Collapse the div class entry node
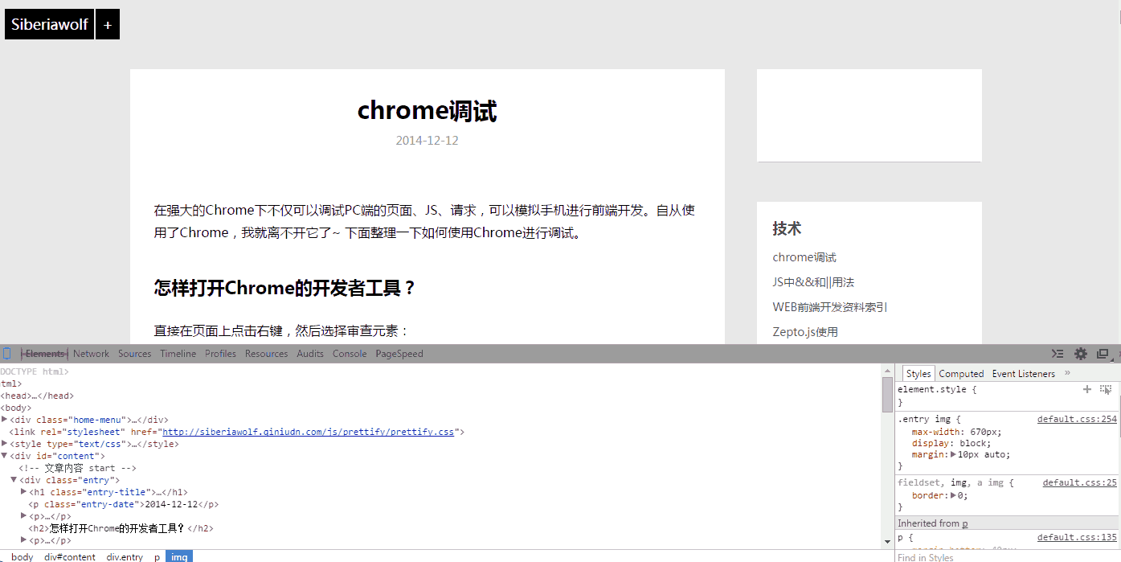Screen dimensions: 1121x562 pos(14,480)
